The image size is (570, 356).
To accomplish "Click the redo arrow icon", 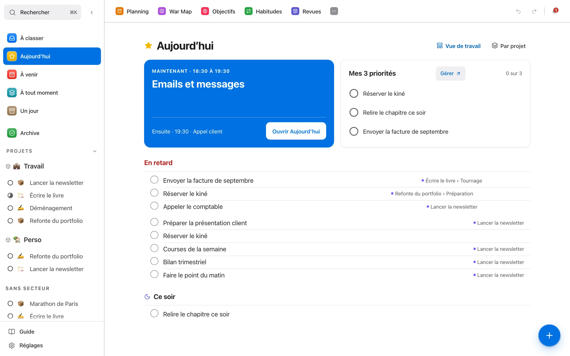I will pos(534,11).
